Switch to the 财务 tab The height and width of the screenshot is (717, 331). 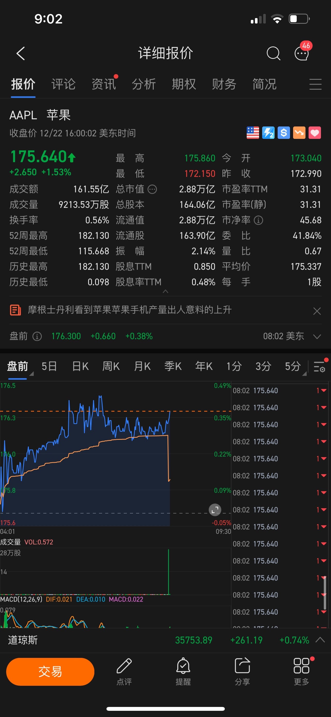pos(224,84)
